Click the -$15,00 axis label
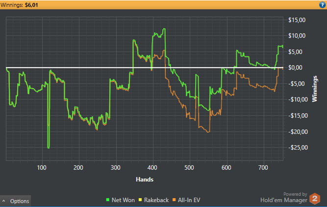The image size is (327, 207). (298, 116)
